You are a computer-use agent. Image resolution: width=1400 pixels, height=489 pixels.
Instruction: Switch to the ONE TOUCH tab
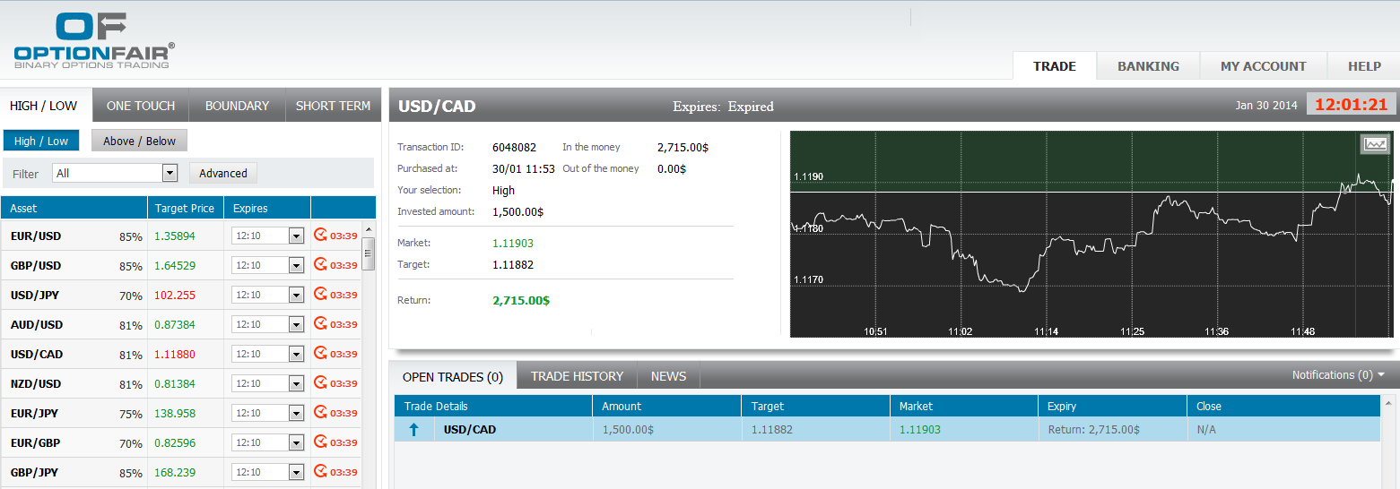pyautogui.click(x=141, y=106)
